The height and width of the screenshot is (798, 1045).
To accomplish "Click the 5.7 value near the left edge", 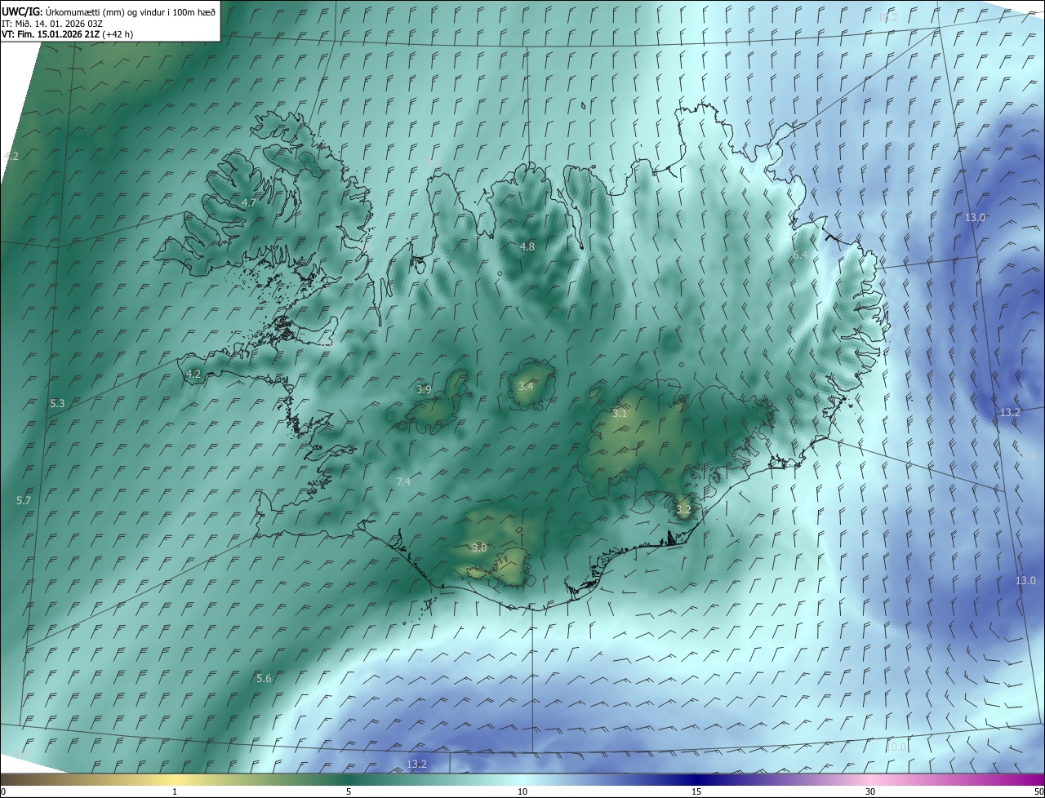I will pyautogui.click(x=23, y=499).
